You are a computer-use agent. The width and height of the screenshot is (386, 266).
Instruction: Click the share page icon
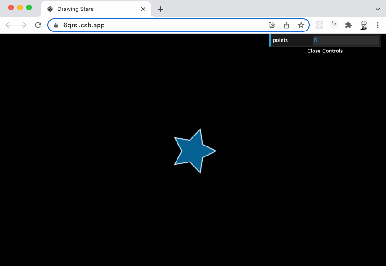tap(286, 25)
